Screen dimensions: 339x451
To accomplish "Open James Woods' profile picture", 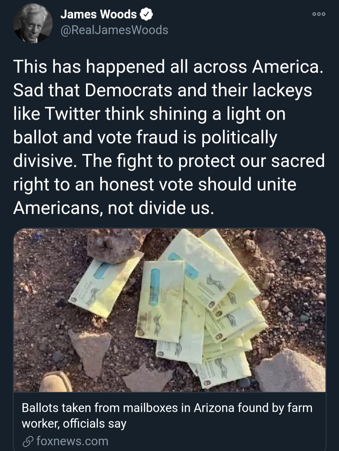I will (33, 23).
